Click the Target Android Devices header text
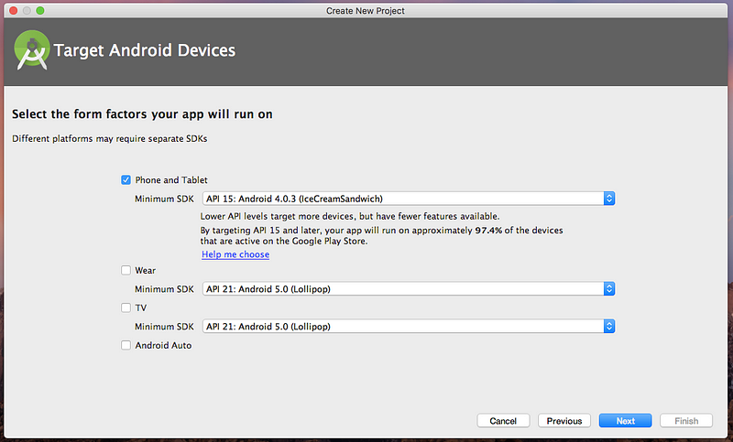733x442 pixels. (x=145, y=50)
